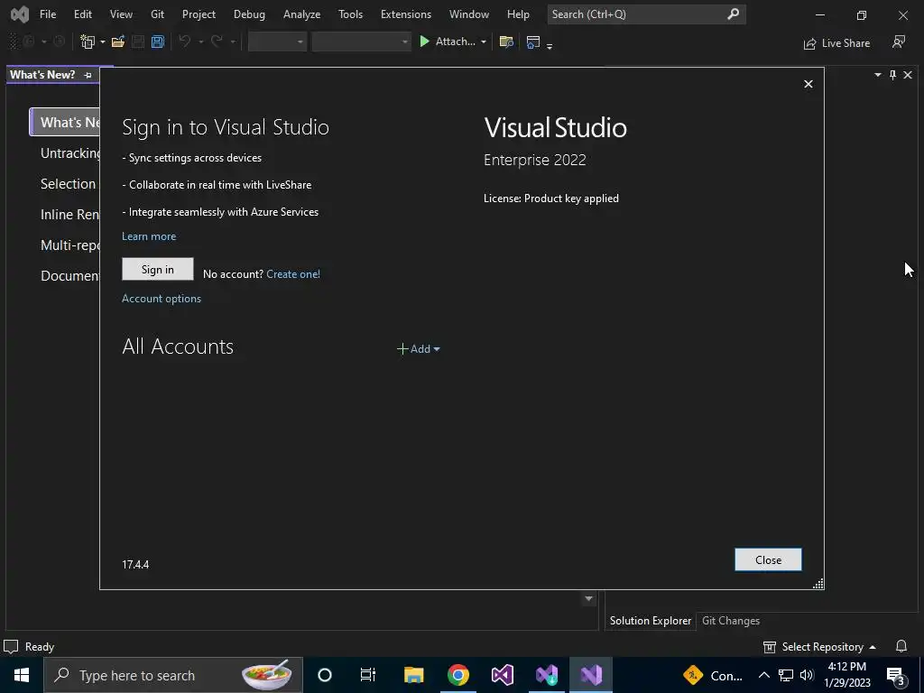Image resolution: width=924 pixels, height=693 pixels.
Task: Open Google Chrome from taskbar
Action: (x=457, y=675)
